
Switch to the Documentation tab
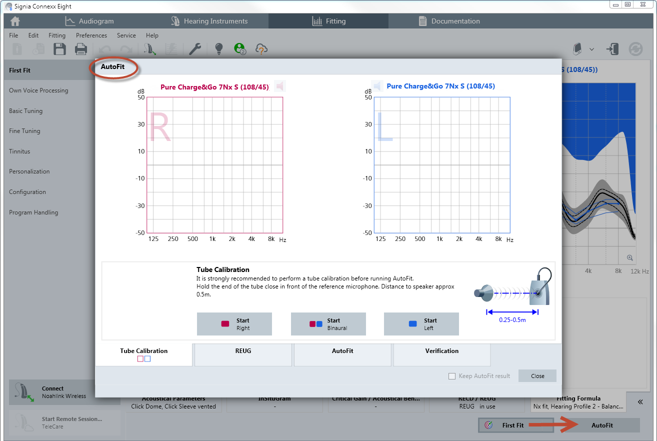[448, 21]
